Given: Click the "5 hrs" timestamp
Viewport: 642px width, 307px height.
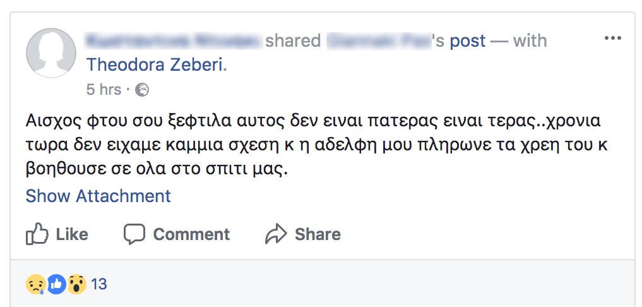Looking at the screenshot, I should click(104, 90).
